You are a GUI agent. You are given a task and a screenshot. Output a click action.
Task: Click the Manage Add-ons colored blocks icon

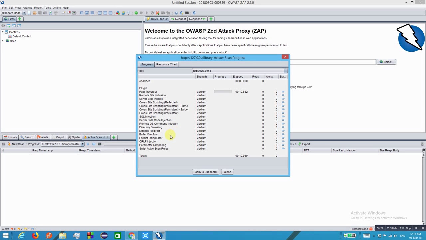[118, 13]
